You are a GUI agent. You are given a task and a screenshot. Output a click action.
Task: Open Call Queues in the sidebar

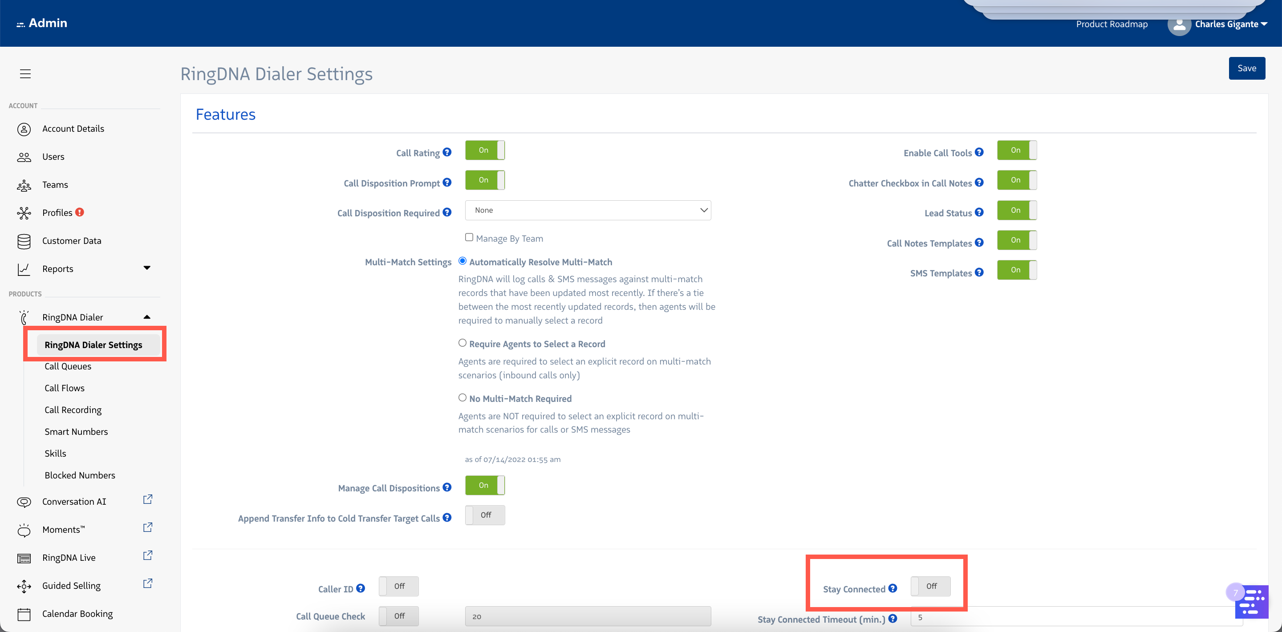[x=68, y=366]
